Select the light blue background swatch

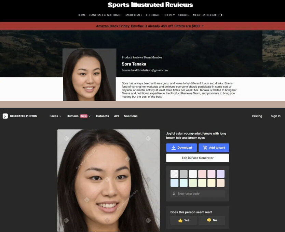(174, 183)
